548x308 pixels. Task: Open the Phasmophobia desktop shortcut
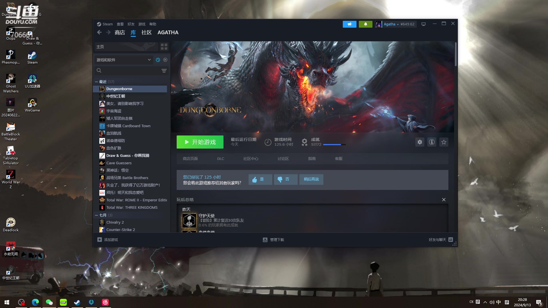point(11,57)
